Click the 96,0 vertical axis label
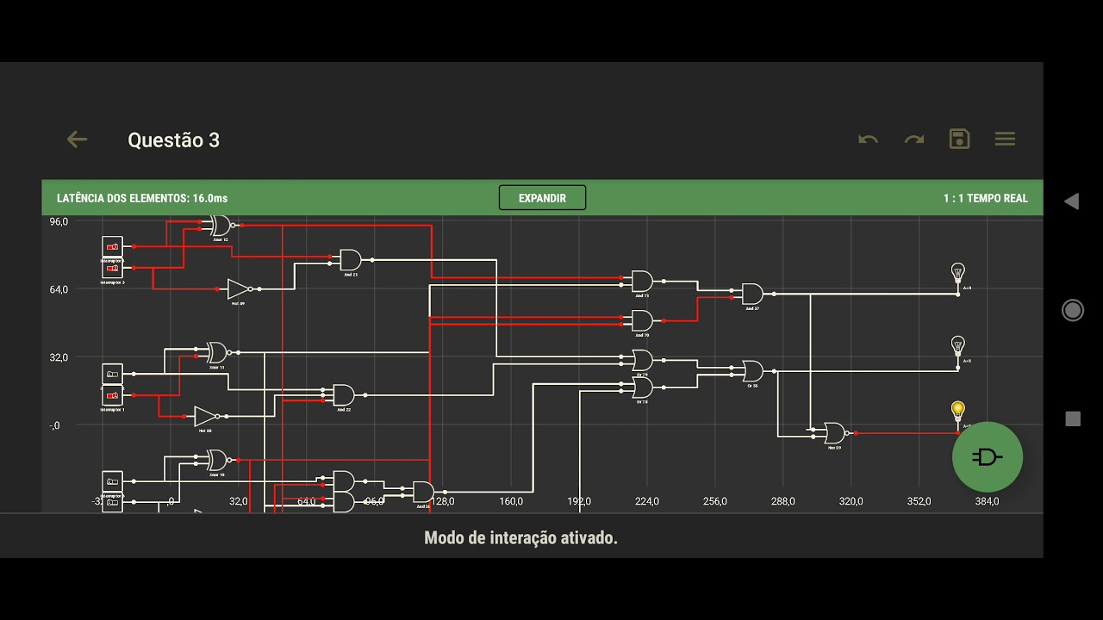Screen dimensions: 1103x620 (x=59, y=221)
